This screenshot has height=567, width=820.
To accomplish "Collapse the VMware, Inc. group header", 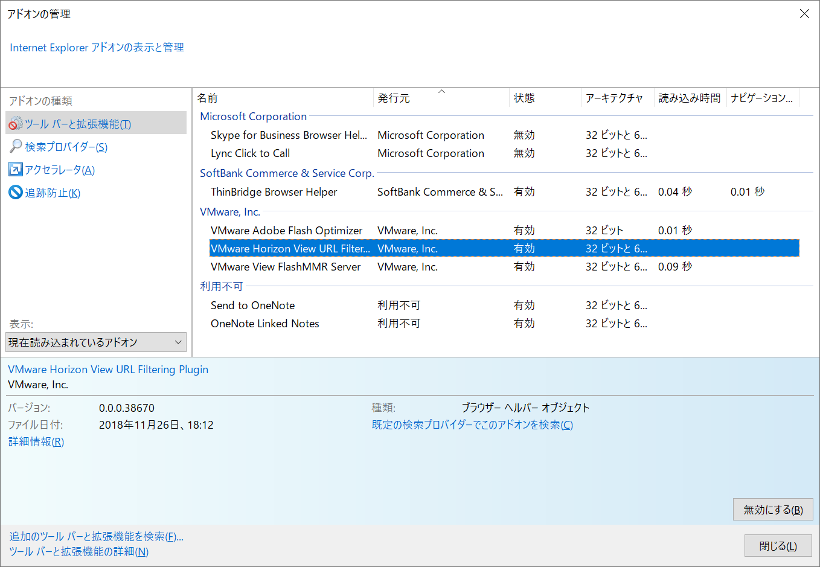I will coord(230,212).
